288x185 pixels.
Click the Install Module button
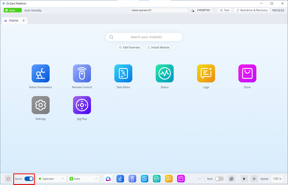[x=158, y=47]
